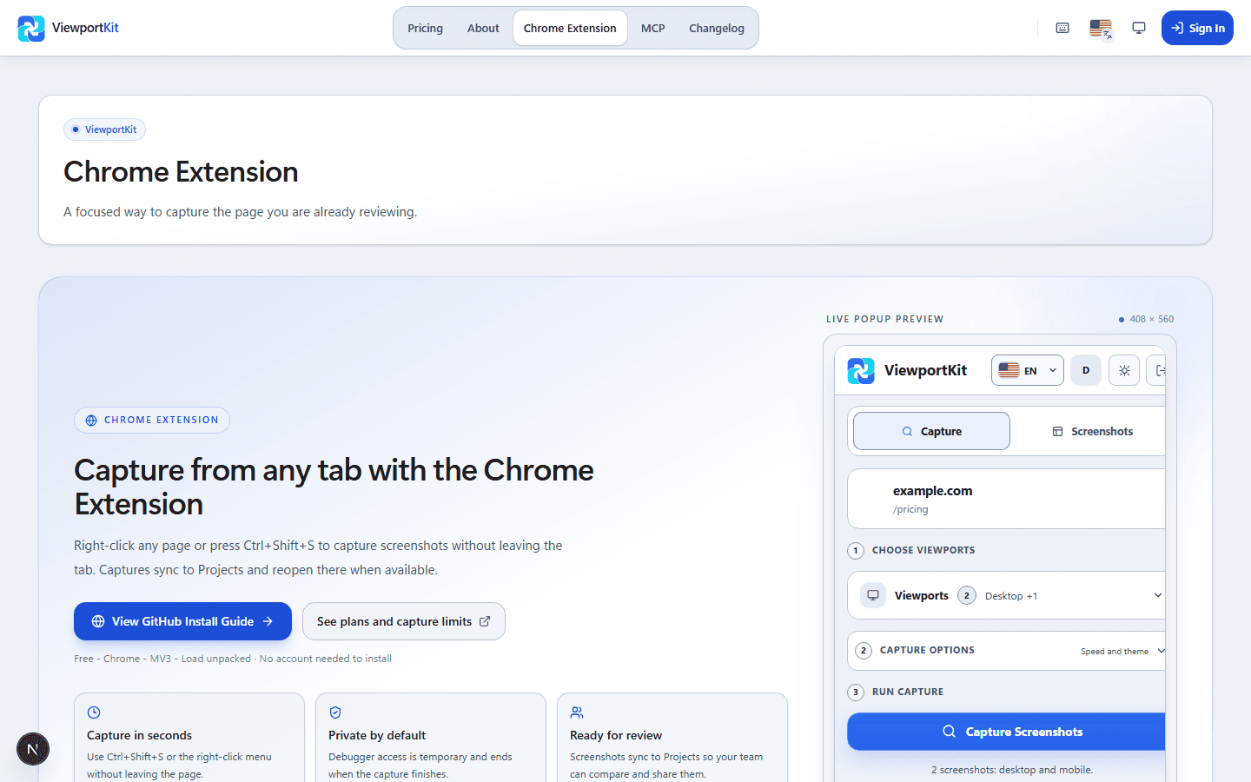The width and height of the screenshot is (1251, 782).
Task: Click the desktop monitor icon beside Viewports
Action: click(873, 595)
